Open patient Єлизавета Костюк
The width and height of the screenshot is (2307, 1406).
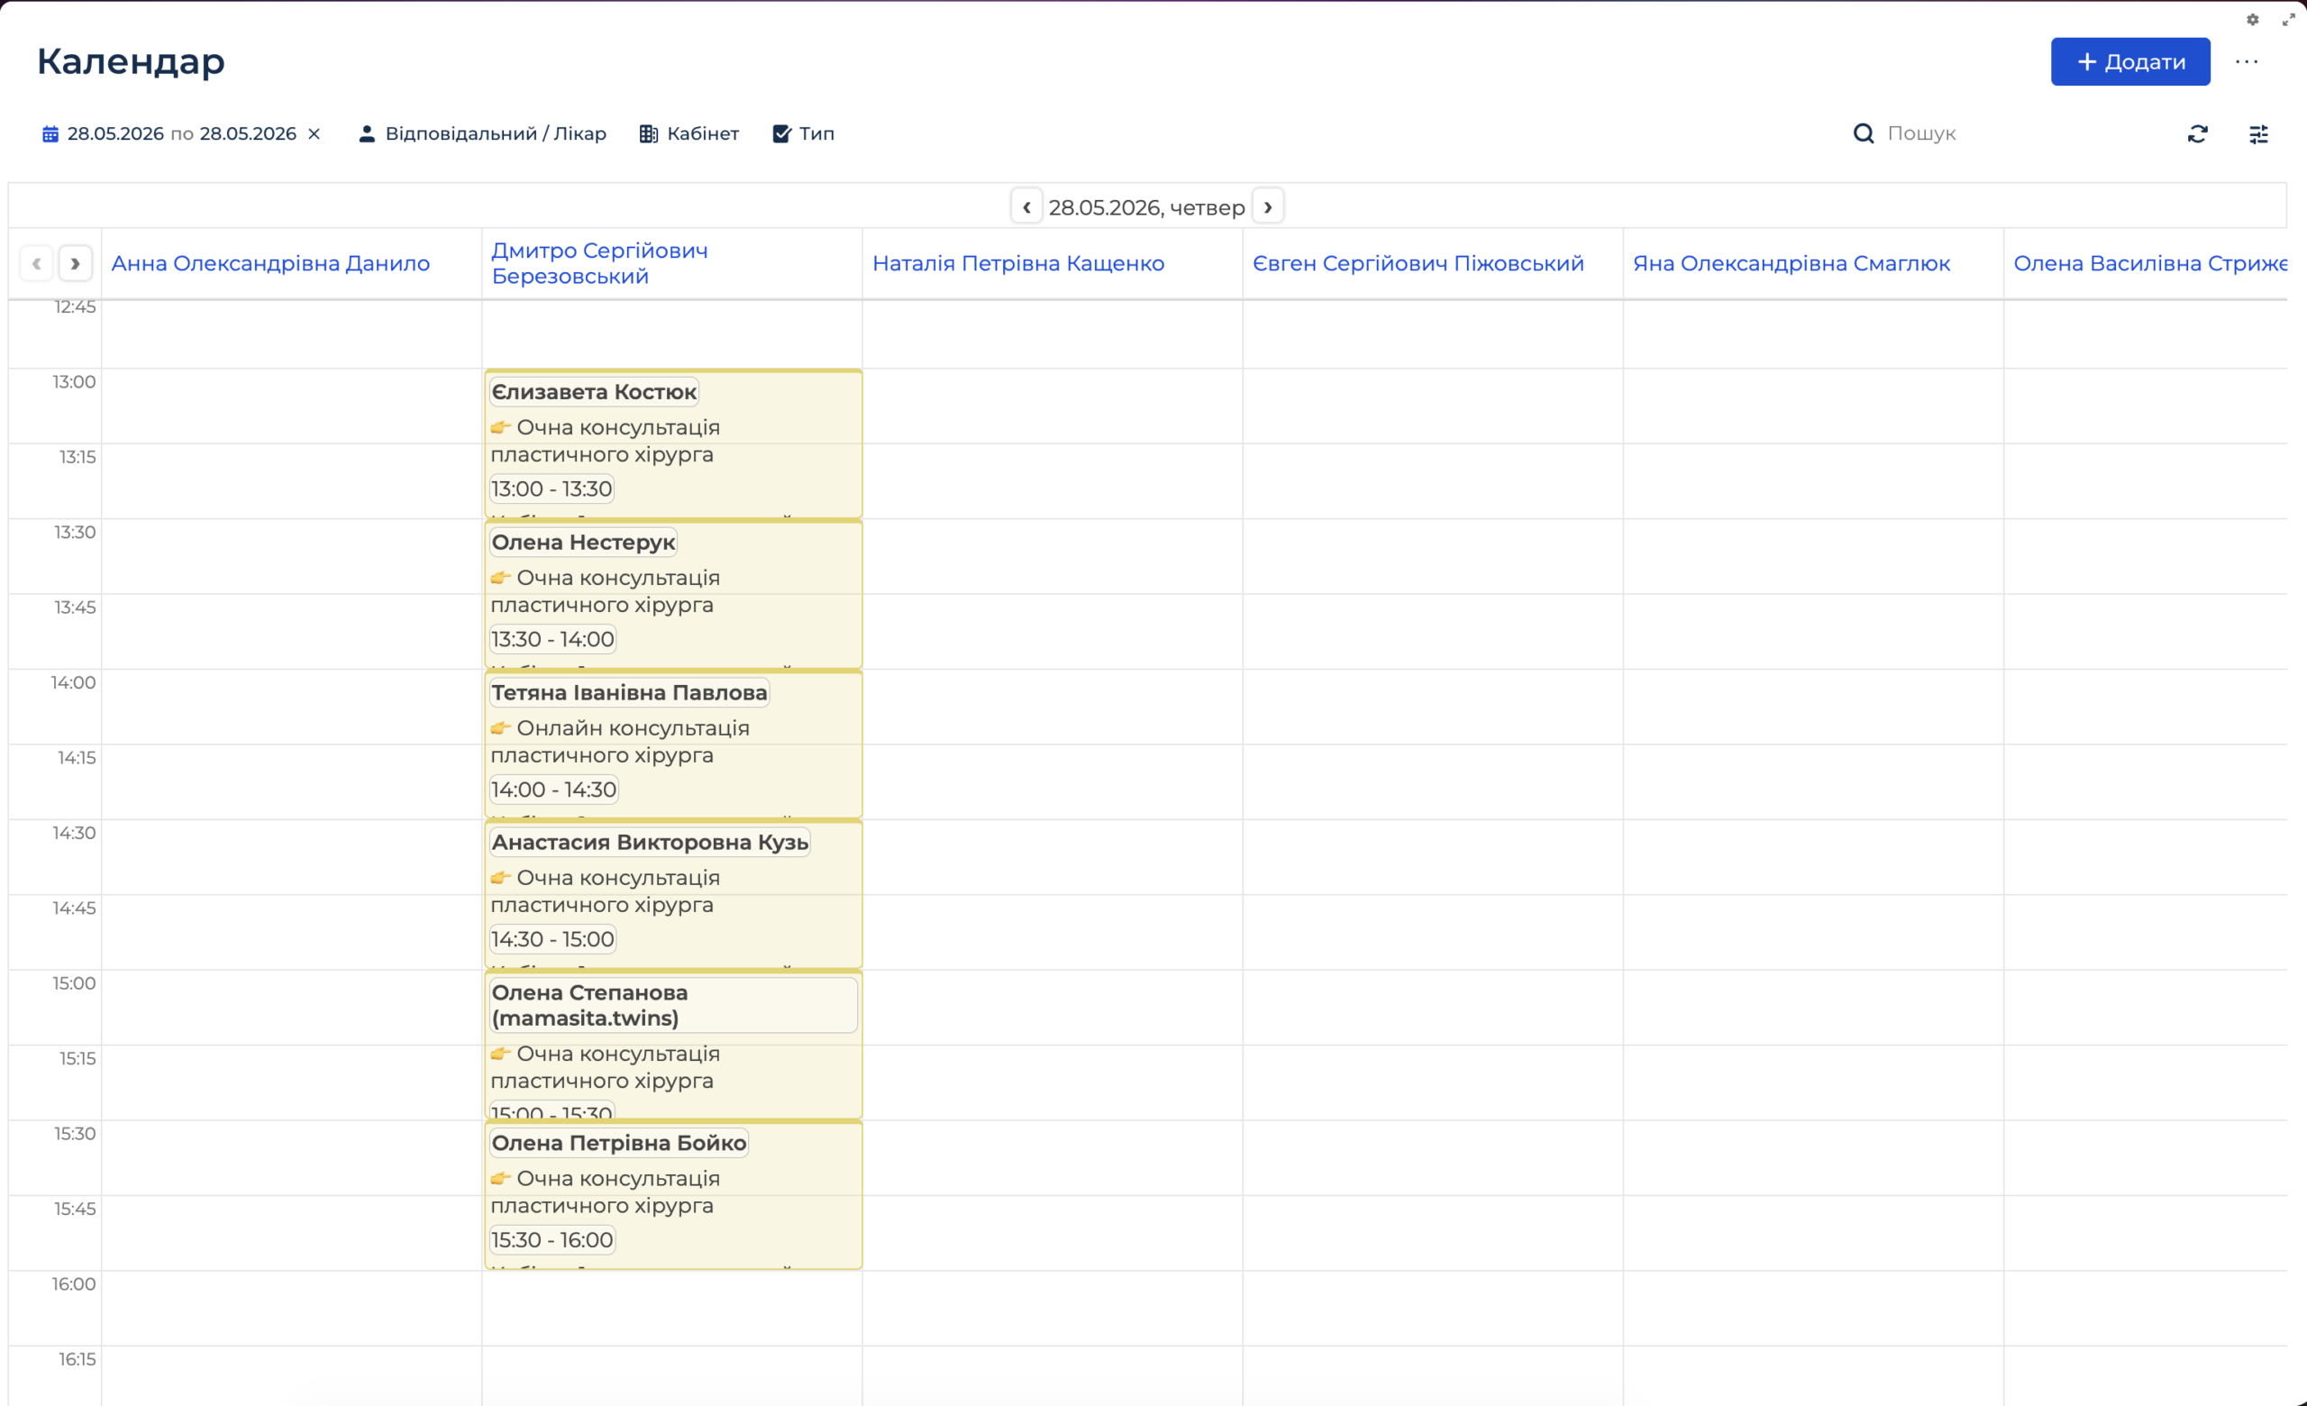pyautogui.click(x=595, y=392)
